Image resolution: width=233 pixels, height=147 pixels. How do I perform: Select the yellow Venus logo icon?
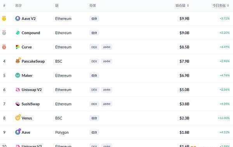tap(18, 117)
